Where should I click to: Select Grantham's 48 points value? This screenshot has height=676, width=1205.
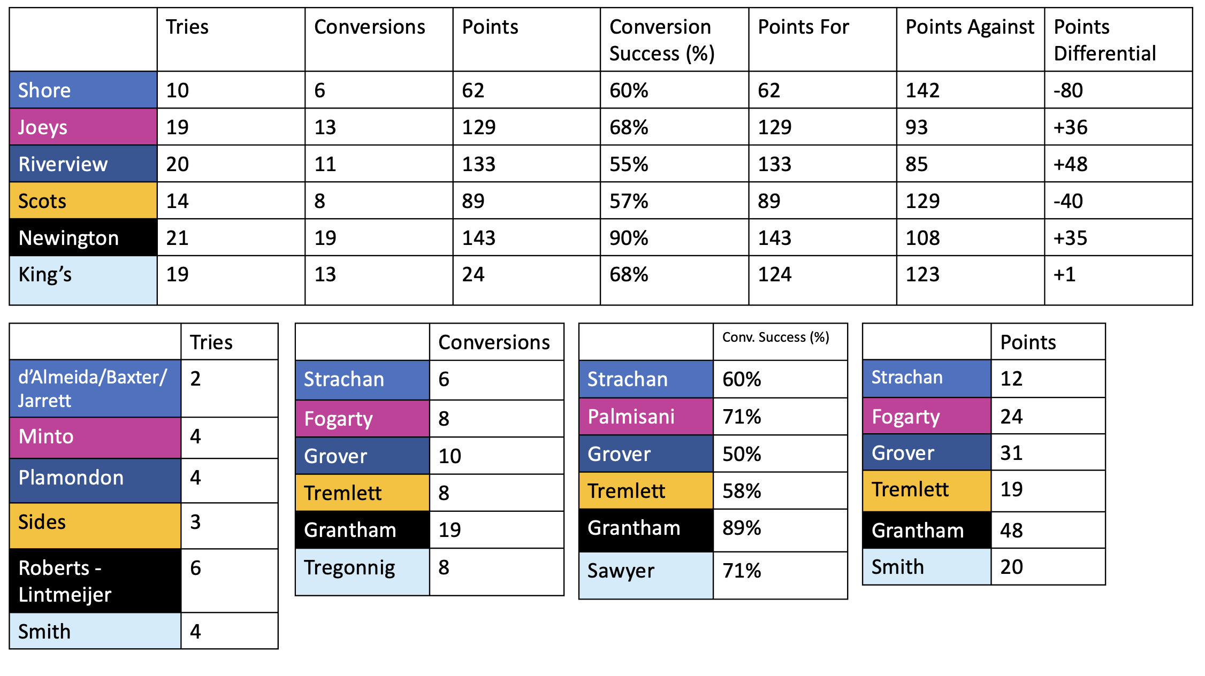1048,530
